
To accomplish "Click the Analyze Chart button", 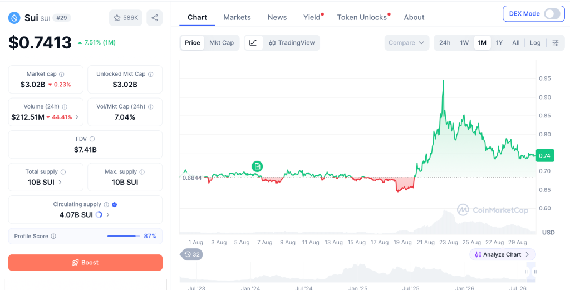I will [x=503, y=254].
